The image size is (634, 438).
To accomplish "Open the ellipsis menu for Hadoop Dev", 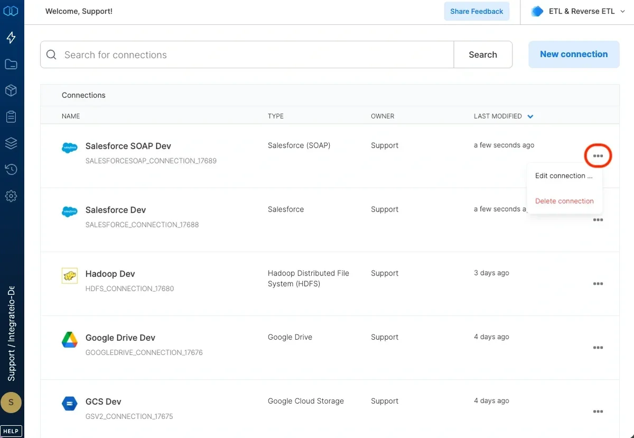I will (x=598, y=284).
